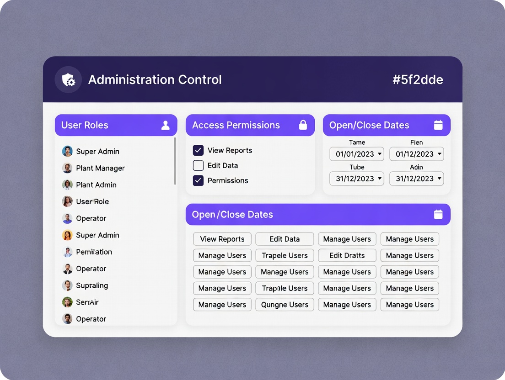Select Pemilation from the roles list
The width and height of the screenshot is (505, 380).
point(94,252)
